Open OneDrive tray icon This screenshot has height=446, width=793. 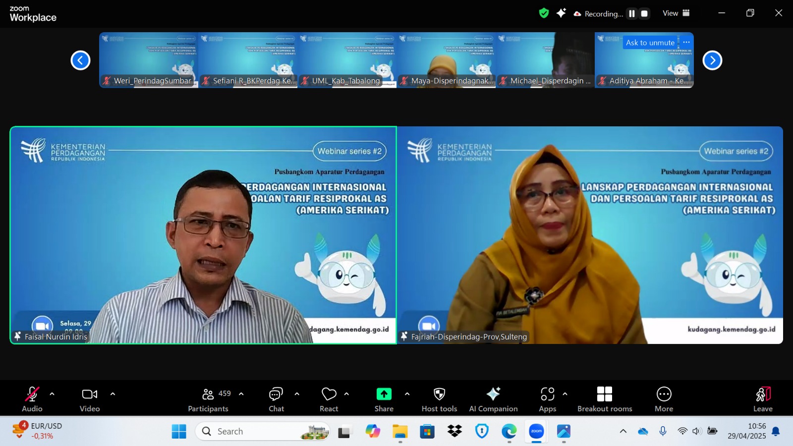coord(643,431)
